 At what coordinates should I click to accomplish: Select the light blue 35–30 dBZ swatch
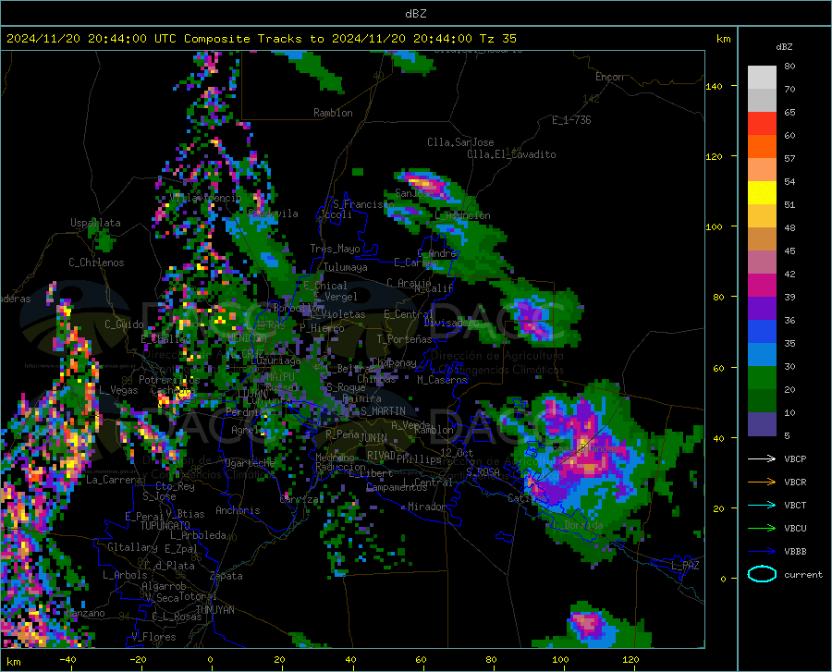point(762,355)
